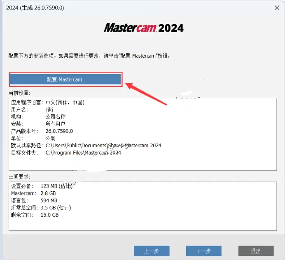Select the 用户名 rjkj row
Screen dimensions: 285x260
[32, 109]
